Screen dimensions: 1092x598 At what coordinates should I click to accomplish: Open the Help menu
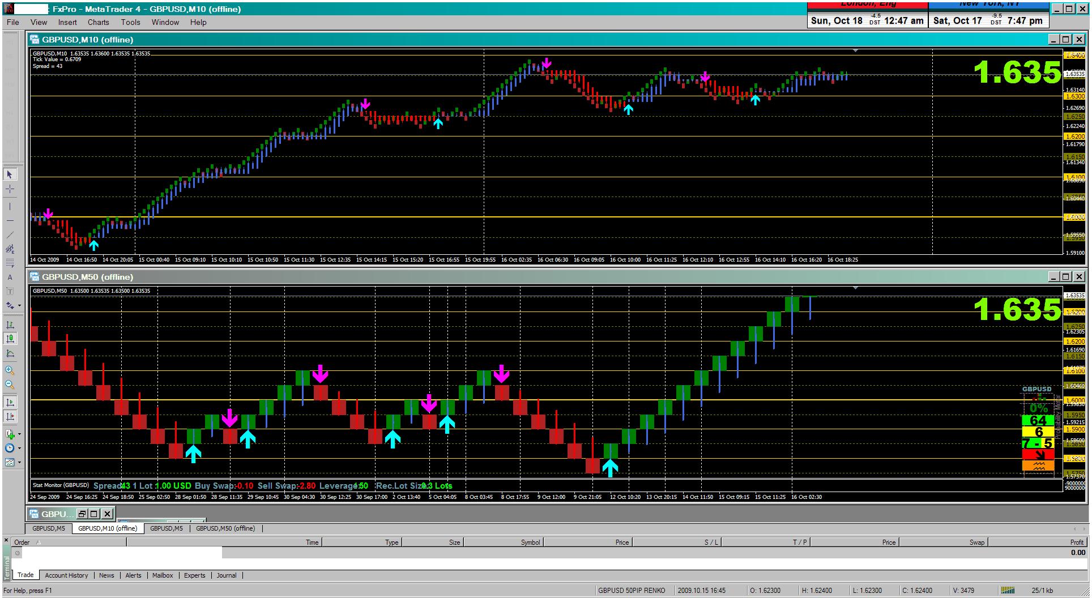(198, 22)
